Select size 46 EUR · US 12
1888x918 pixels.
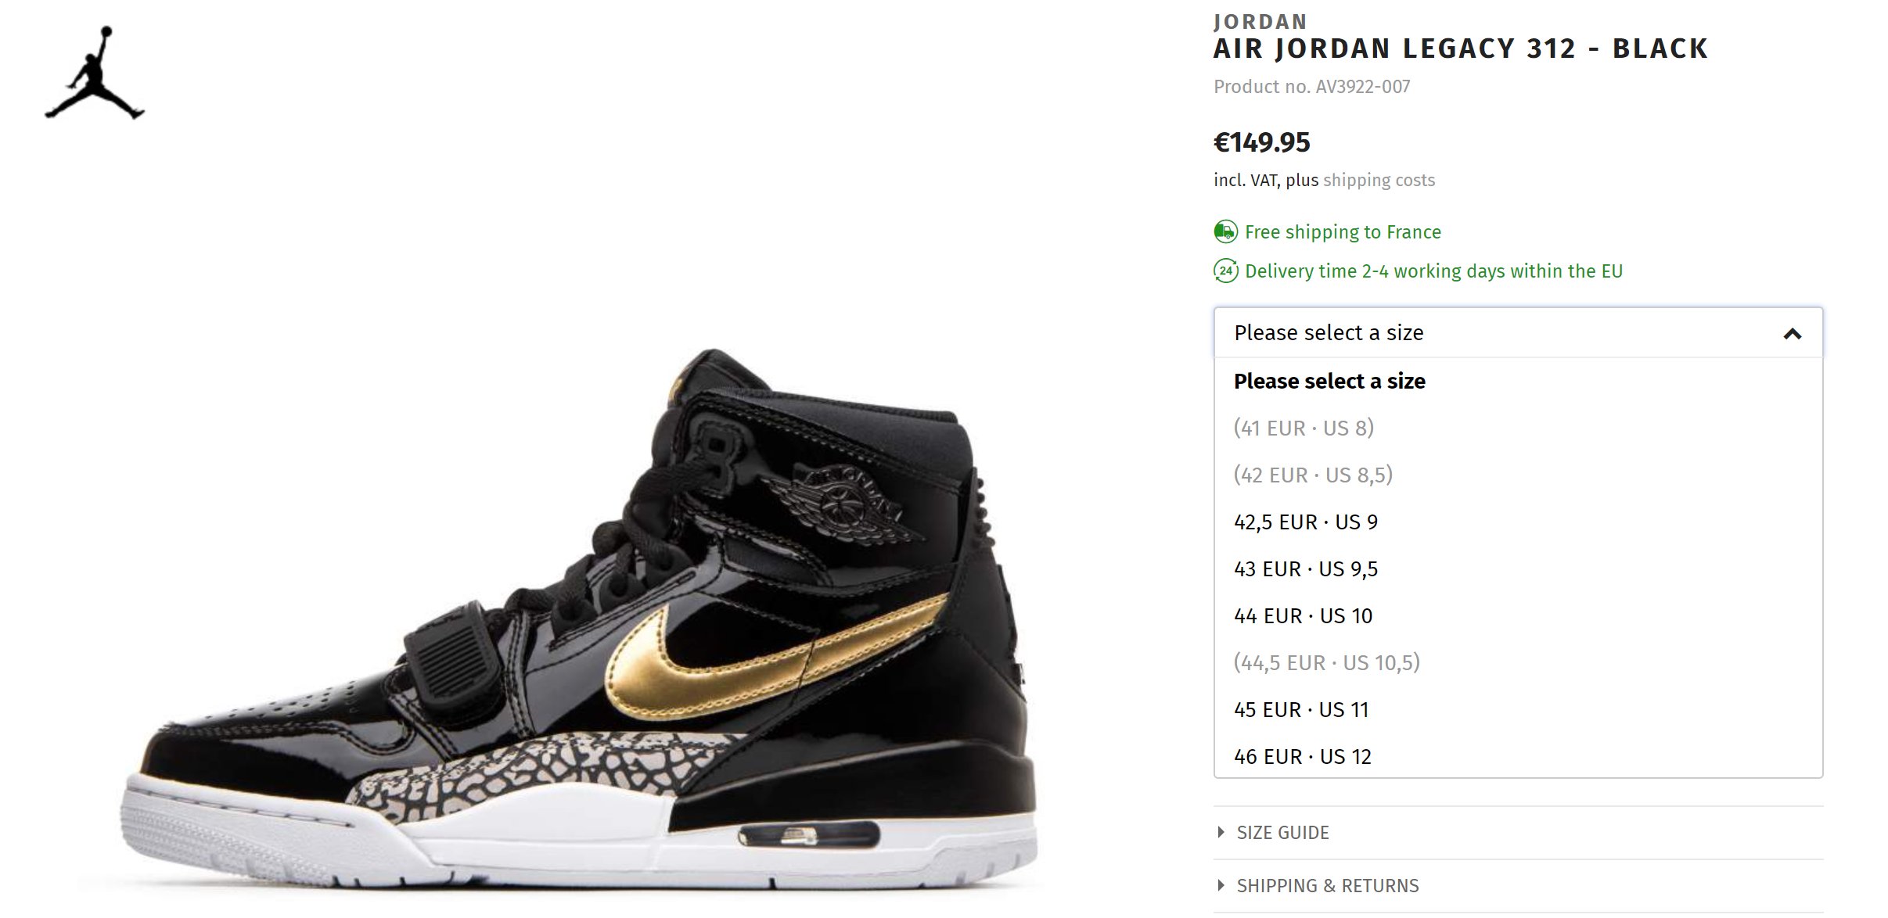click(1518, 755)
